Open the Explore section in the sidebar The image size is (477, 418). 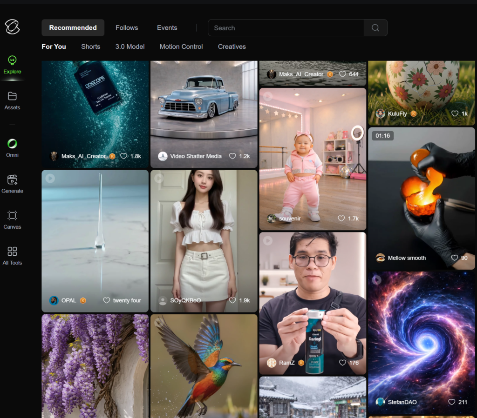(13, 65)
